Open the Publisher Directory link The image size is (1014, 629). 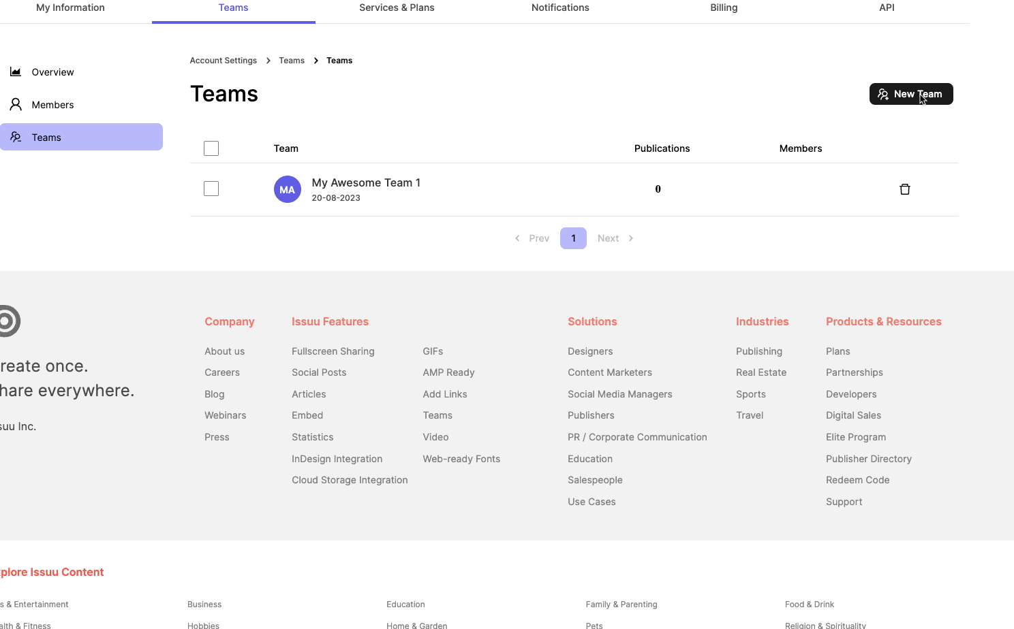click(x=868, y=458)
